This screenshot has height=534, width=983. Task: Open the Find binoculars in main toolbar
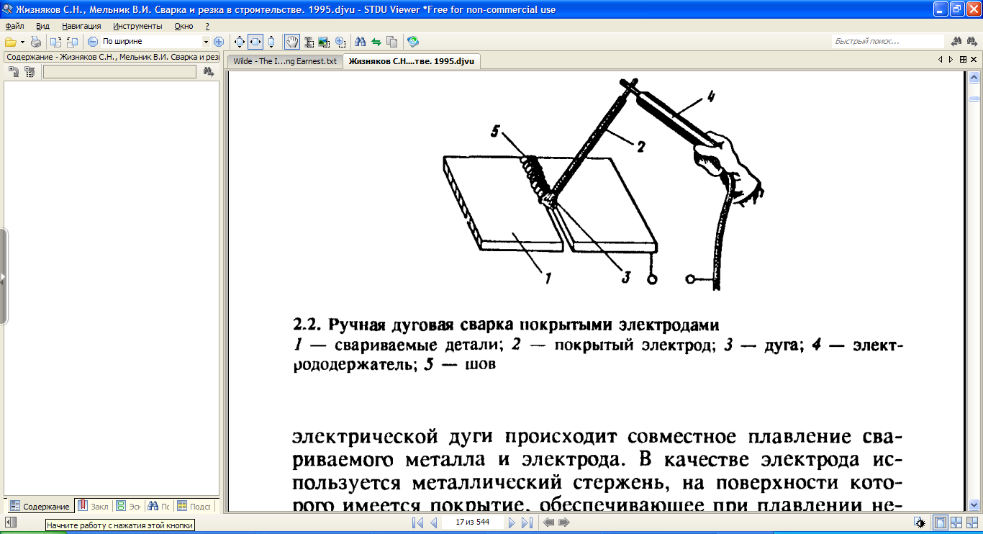[361, 42]
